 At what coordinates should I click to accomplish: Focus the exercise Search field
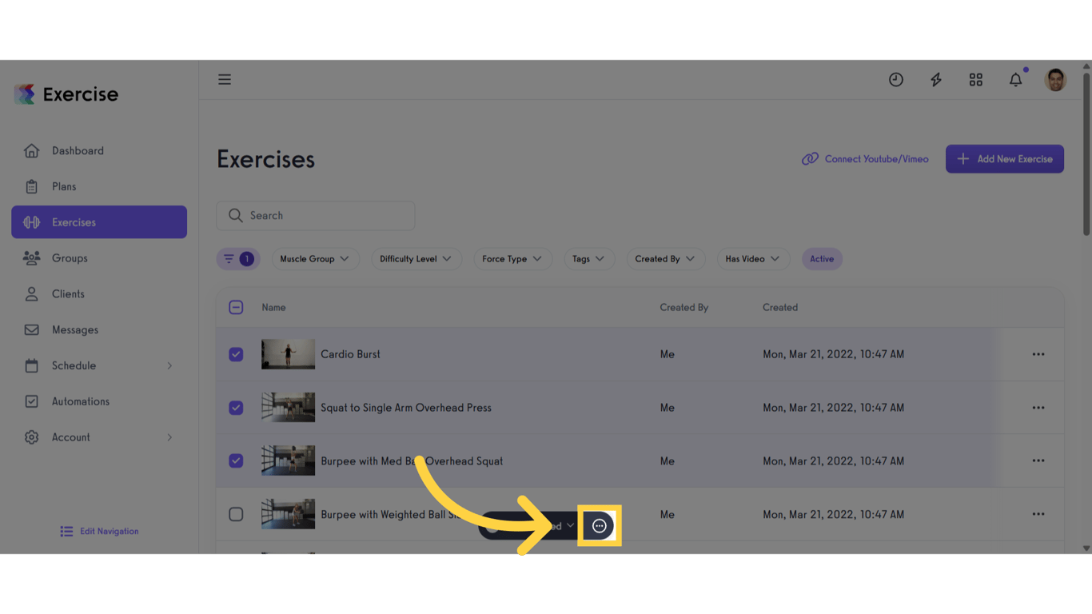pyautogui.click(x=316, y=216)
